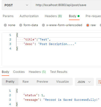Click the request URL input field
Viewport: 101px width, 107px height.
[66, 5]
